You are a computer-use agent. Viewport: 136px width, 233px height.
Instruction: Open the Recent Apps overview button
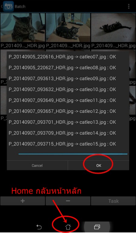click(97, 227)
